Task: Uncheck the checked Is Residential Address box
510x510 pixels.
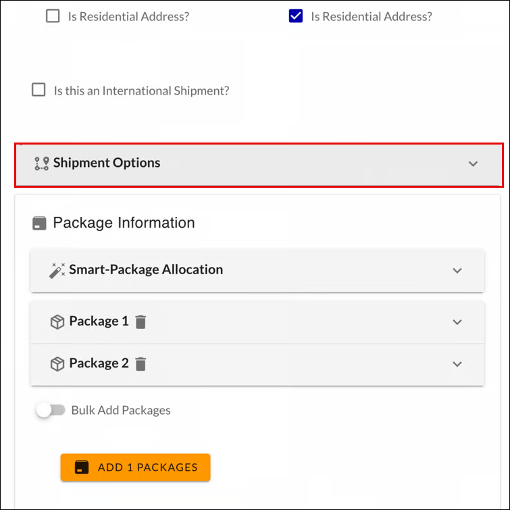Action: [x=296, y=16]
